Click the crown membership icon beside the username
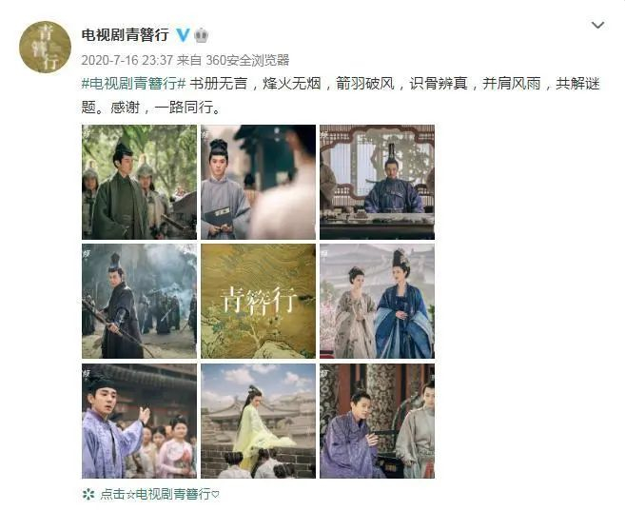This screenshot has height=511, width=625. tap(202, 35)
